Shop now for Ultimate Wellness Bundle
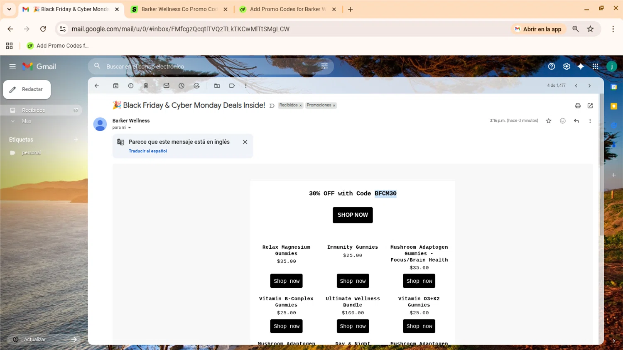 click(x=353, y=326)
